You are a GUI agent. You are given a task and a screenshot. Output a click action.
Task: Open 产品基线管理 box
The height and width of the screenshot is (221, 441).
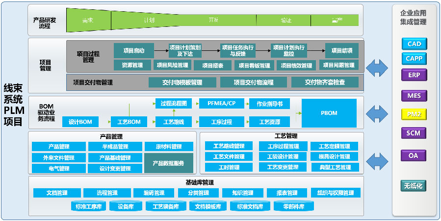(x=115, y=157)
